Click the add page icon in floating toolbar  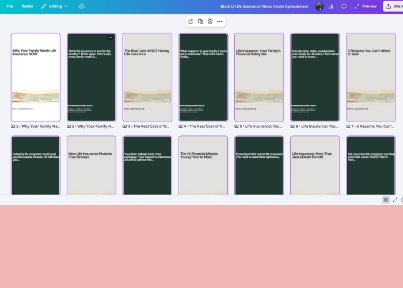(x=191, y=21)
